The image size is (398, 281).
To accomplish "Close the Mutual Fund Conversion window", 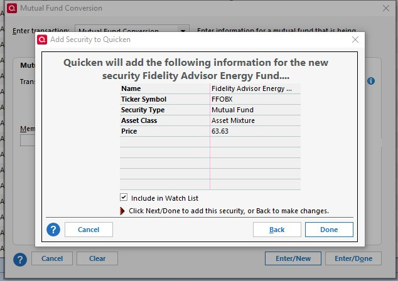I will tap(386, 8).
